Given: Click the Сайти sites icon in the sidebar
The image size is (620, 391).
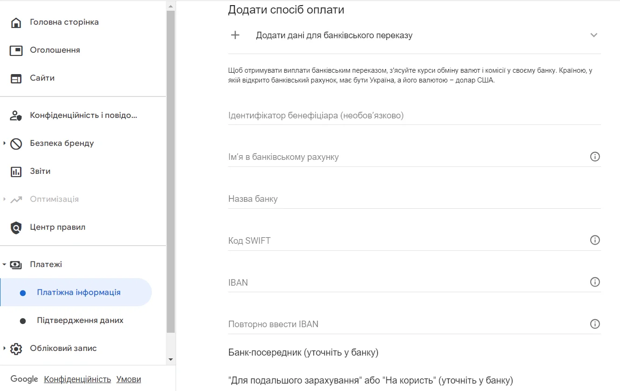Looking at the screenshot, I should (16, 78).
